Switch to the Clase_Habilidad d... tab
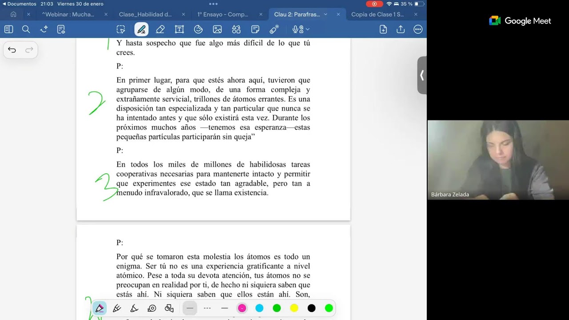The image size is (569, 320). point(145,14)
